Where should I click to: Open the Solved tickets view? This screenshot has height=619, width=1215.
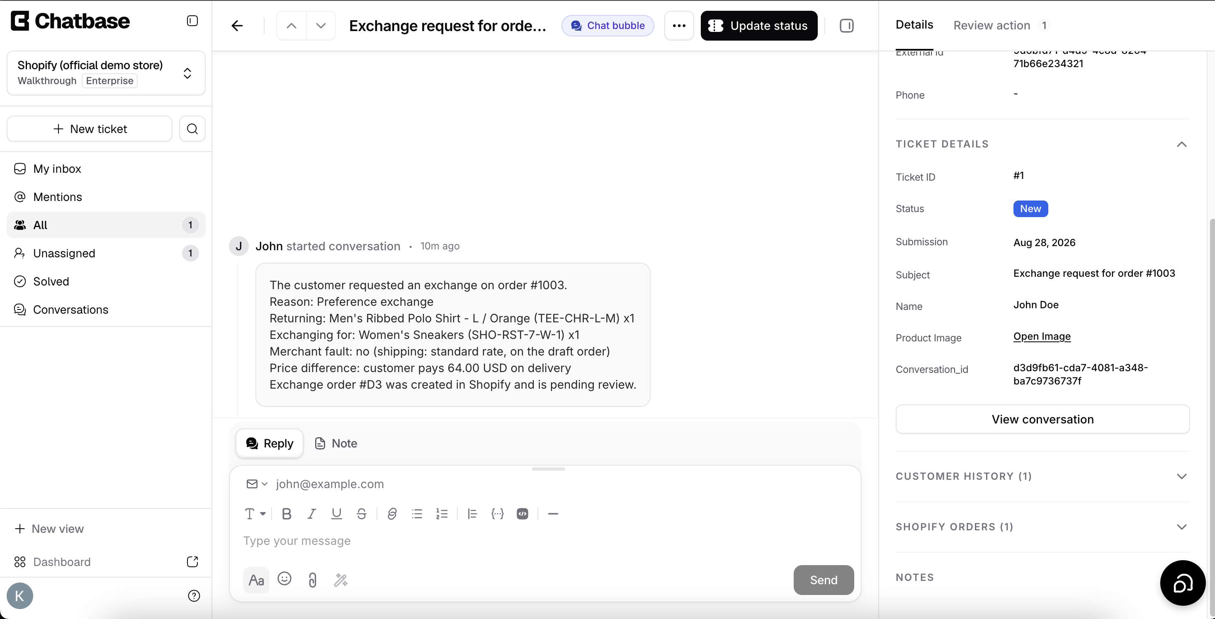pyautogui.click(x=106, y=281)
